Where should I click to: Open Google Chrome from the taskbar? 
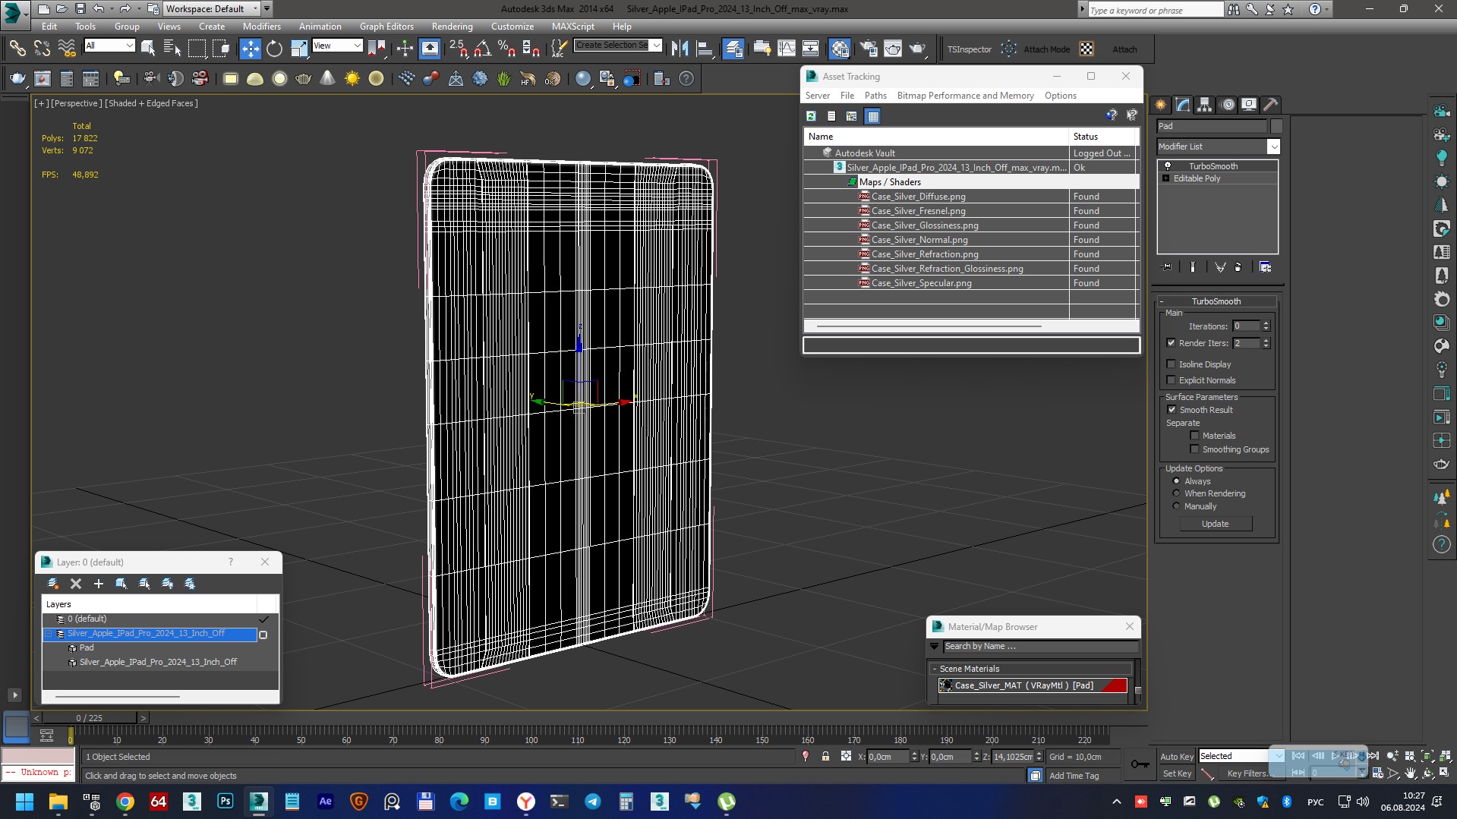click(x=125, y=802)
